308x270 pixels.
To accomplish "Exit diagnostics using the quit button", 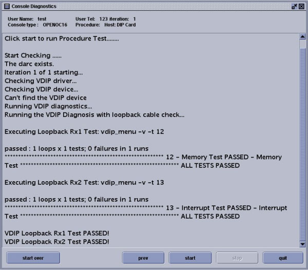I will point(283,258).
